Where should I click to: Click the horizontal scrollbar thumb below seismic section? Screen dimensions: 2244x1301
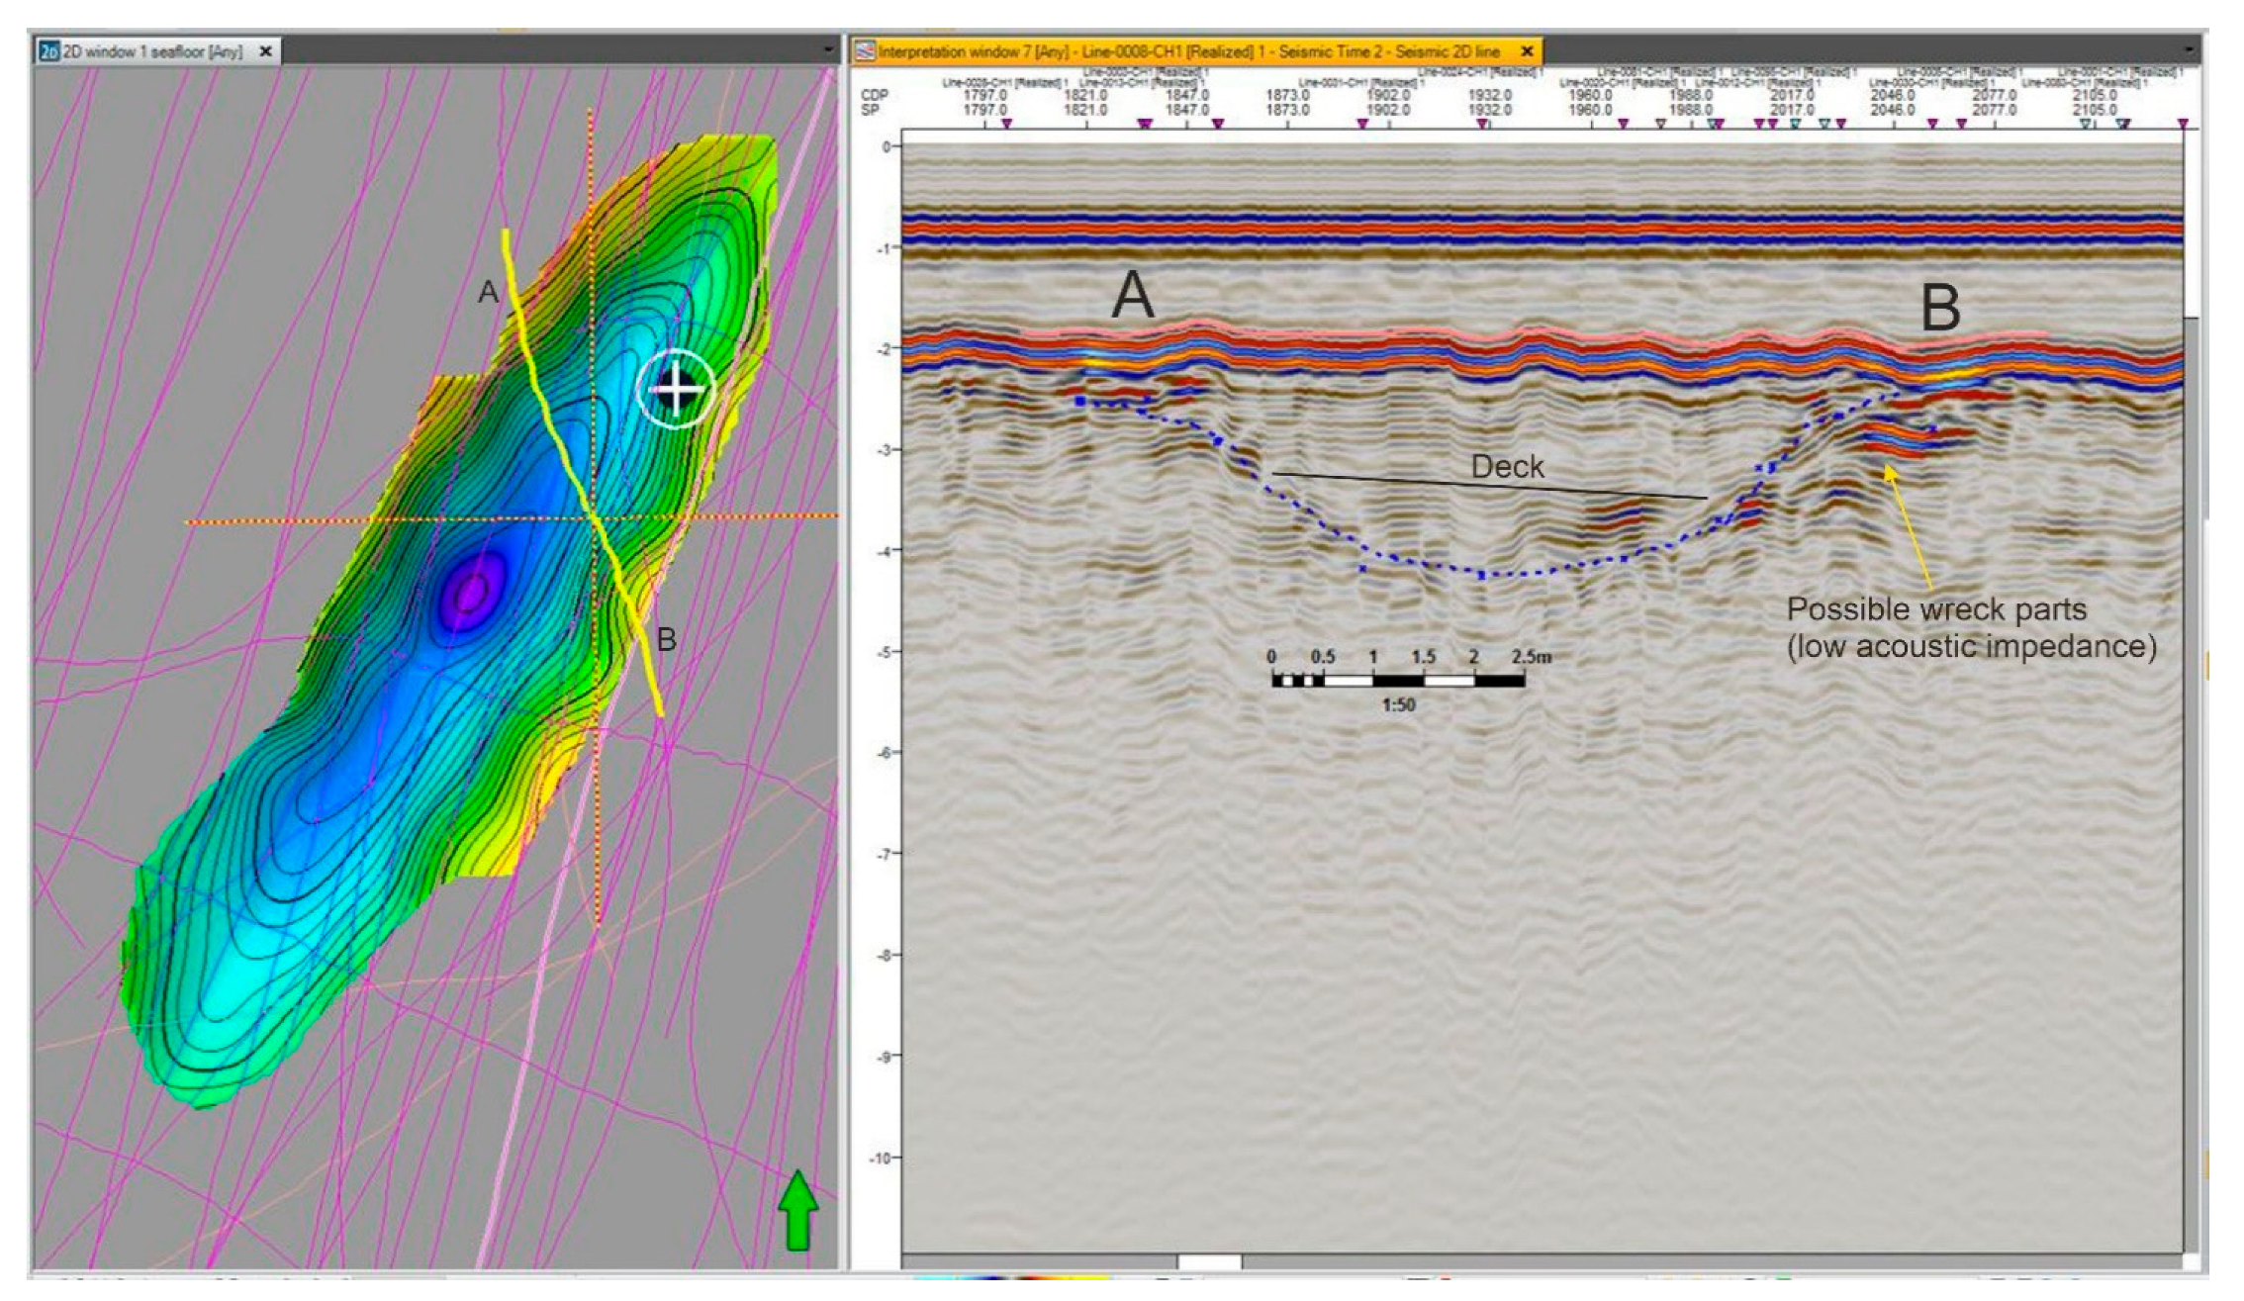1209,1261
